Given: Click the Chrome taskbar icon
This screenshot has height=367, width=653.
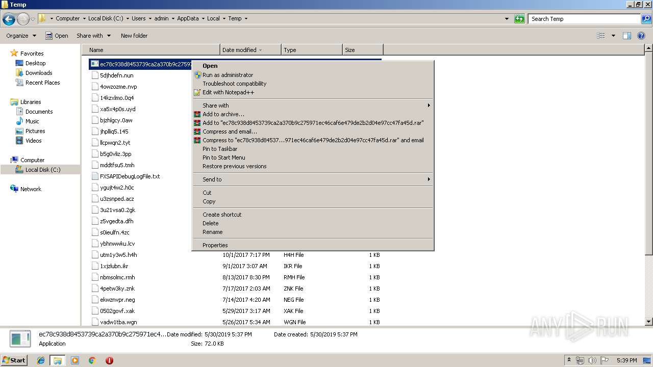Looking at the screenshot, I should (92, 360).
